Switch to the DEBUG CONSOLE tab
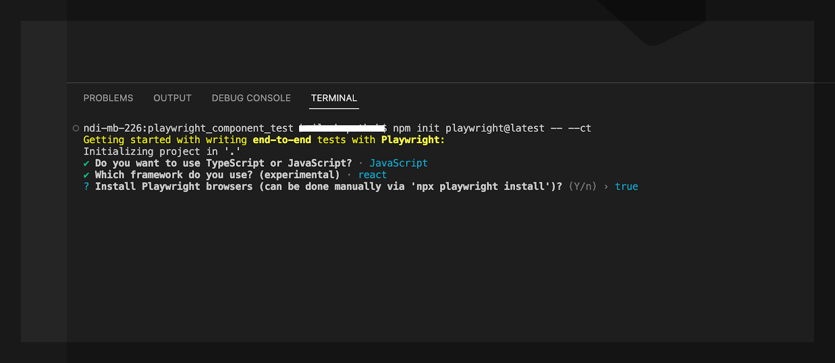 pos(251,98)
